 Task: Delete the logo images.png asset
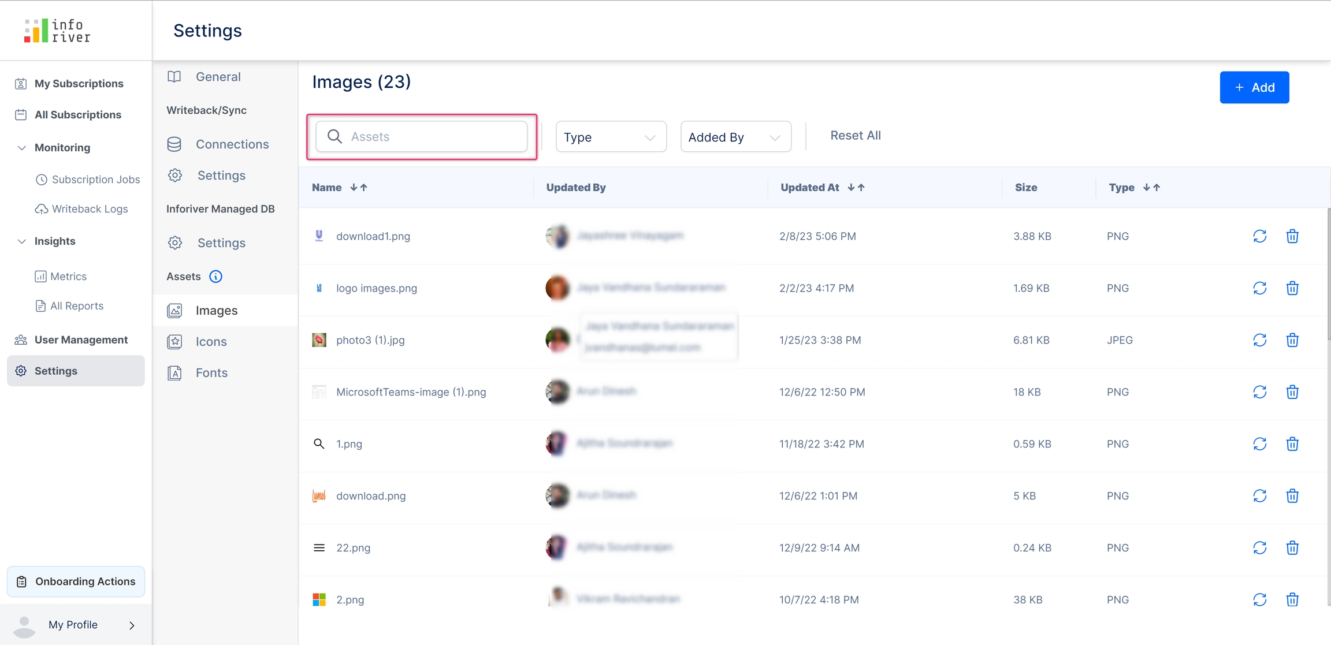point(1292,288)
